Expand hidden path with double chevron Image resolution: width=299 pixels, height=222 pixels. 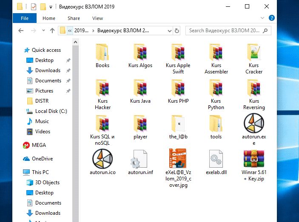tap(70, 31)
